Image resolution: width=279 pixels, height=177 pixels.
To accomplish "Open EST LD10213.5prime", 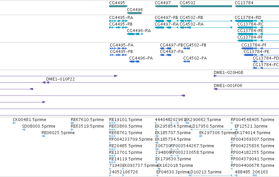I will tap(210, 175).
